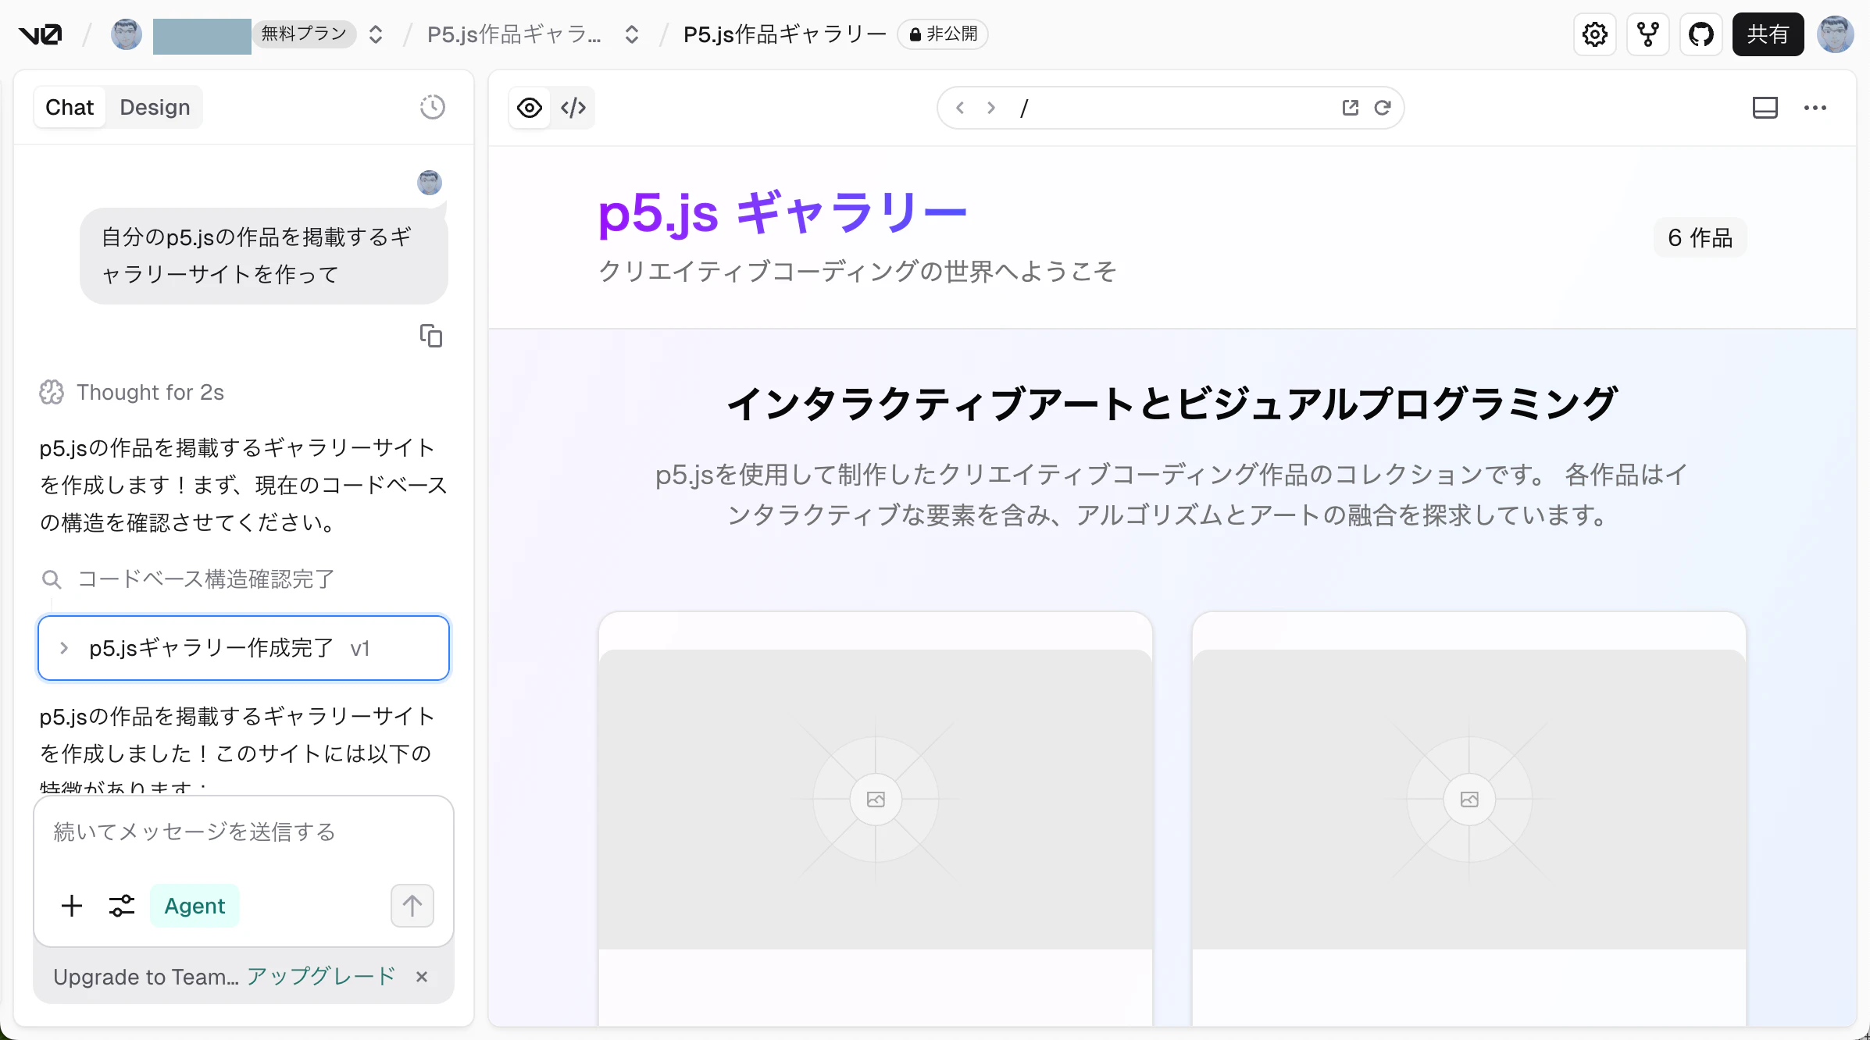1870x1040 pixels.
Task: Add attachment with plus icon
Action: 72,906
